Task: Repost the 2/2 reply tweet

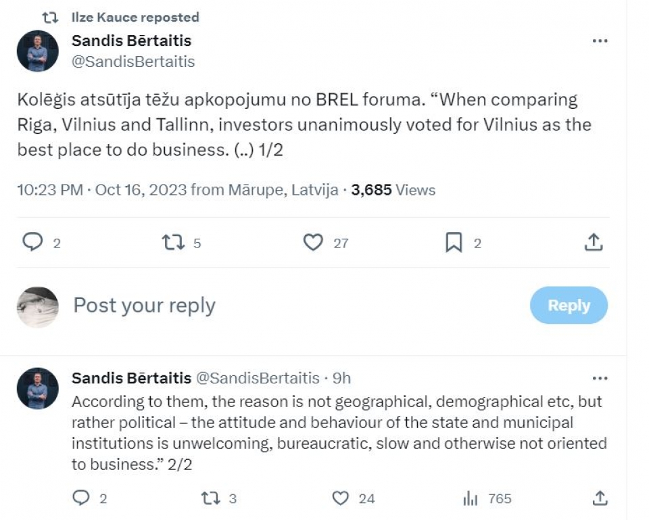Action: (x=210, y=498)
